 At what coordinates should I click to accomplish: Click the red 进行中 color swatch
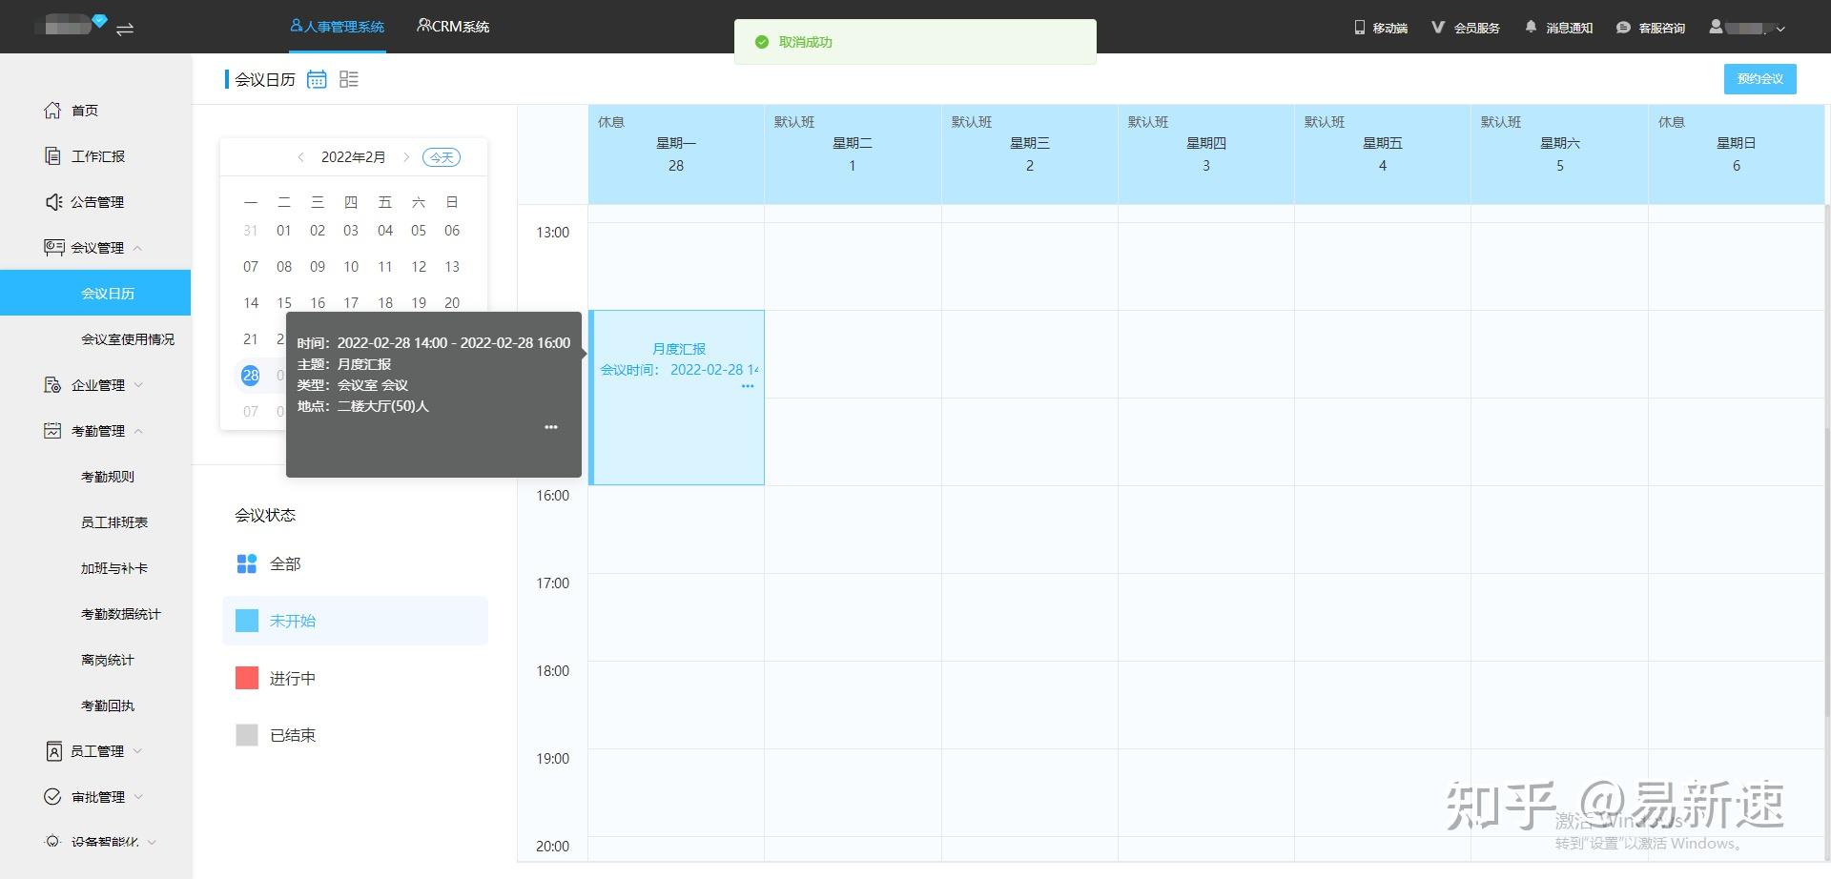click(x=247, y=678)
